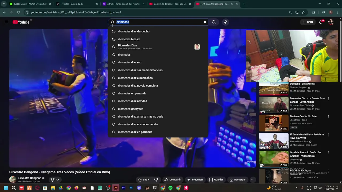Viewport: 342px width, 192px height.
Task: Select the 'Diomedes Díaz' artist suggestion
Action: pos(158,47)
